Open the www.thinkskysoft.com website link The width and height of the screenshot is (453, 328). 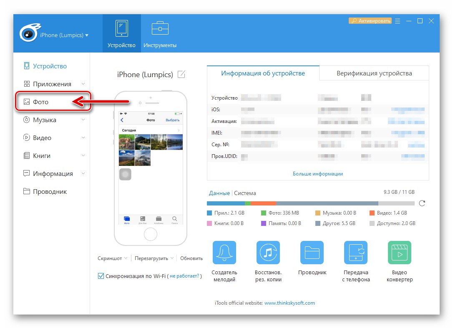289,303
